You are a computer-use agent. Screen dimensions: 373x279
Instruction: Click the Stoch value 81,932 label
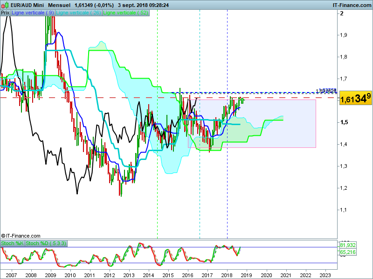(x=347, y=245)
